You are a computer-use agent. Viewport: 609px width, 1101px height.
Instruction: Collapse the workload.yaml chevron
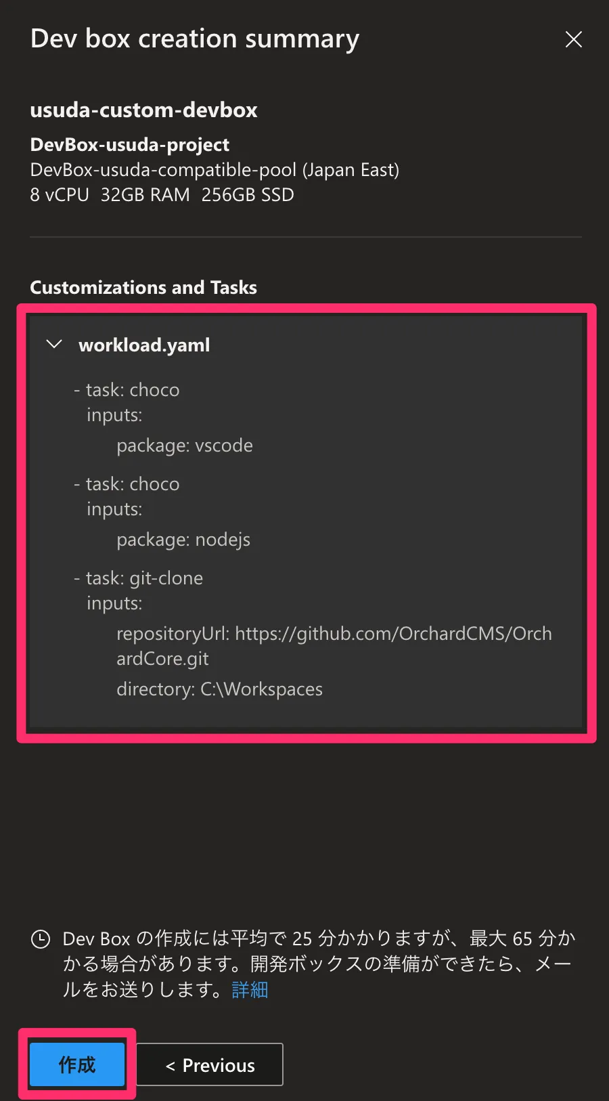click(x=53, y=345)
